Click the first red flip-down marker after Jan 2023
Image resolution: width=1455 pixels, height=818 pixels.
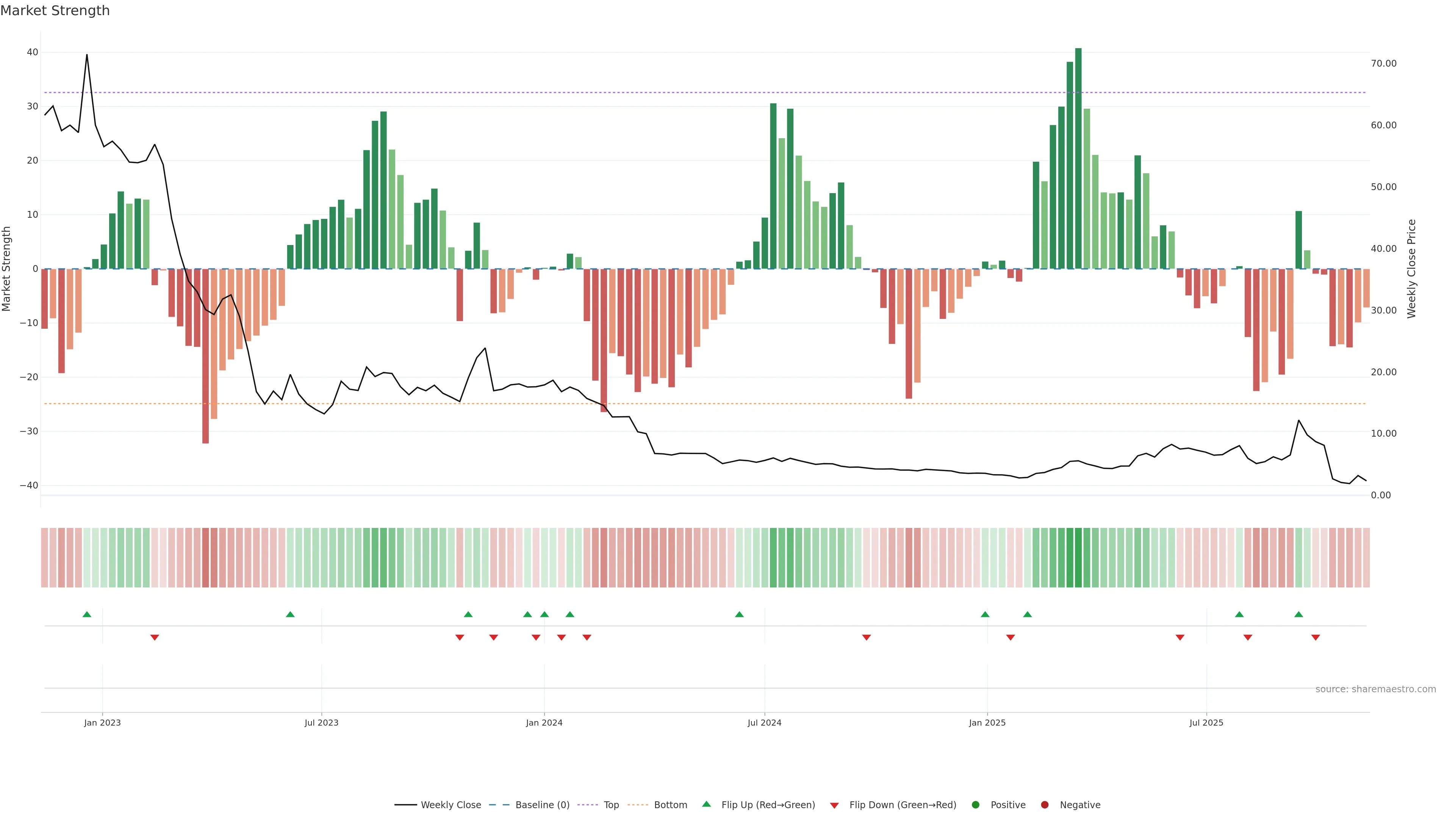click(x=155, y=637)
